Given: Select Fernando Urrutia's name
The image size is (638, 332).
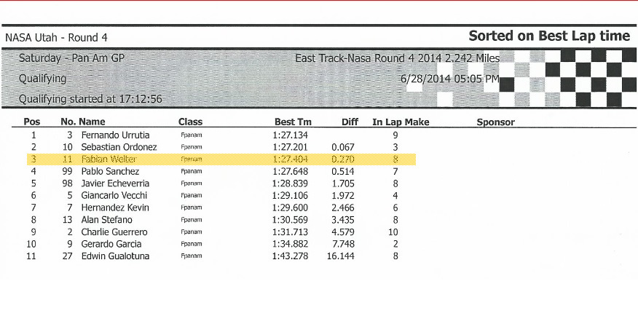Looking at the screenshot, I should (x=115, y=135).
